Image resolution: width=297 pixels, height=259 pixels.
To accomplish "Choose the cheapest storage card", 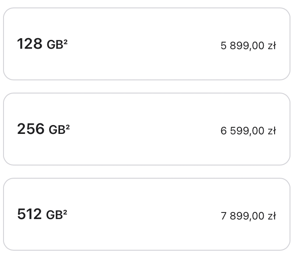I will tap(147, 44).
